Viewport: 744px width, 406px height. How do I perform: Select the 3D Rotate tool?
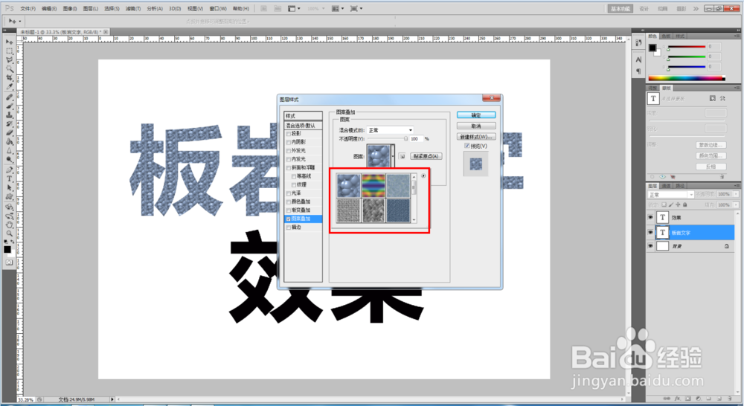pyautogui.click(x=9, y=207)
